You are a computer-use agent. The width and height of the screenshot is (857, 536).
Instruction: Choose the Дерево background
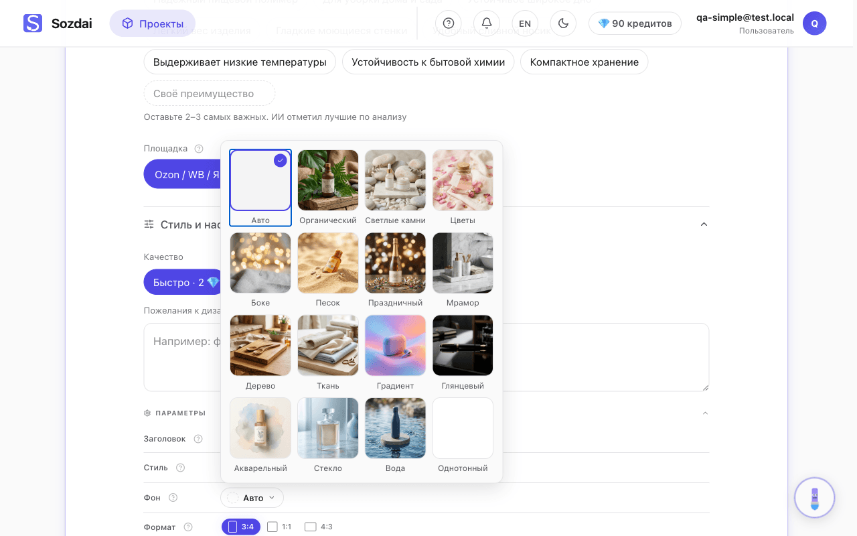click(260, 345)
